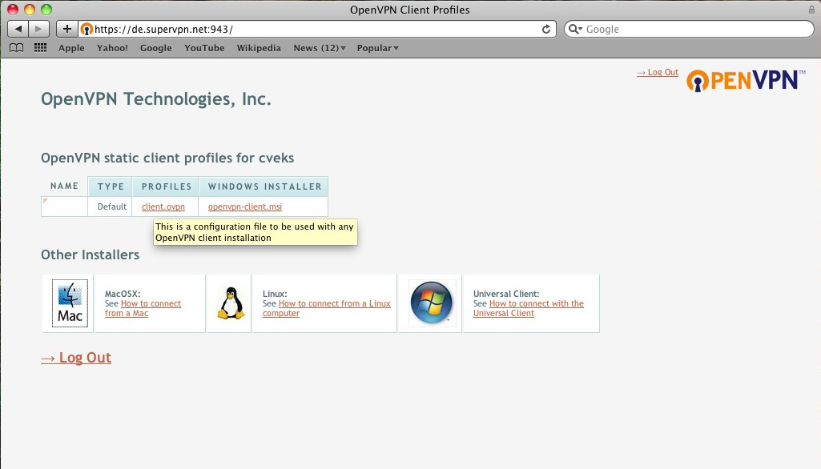Open the Apple bookmark
Image resolution: width=821 pixels, height=469 pixels.
click(x=71, y=48)
